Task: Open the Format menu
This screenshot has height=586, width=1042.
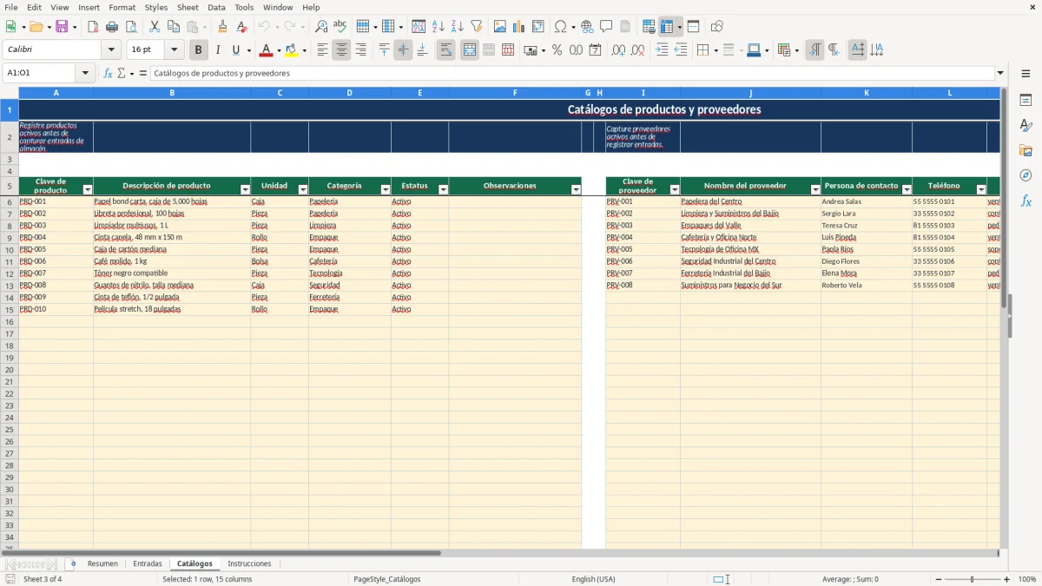Action: click(122, 7)
